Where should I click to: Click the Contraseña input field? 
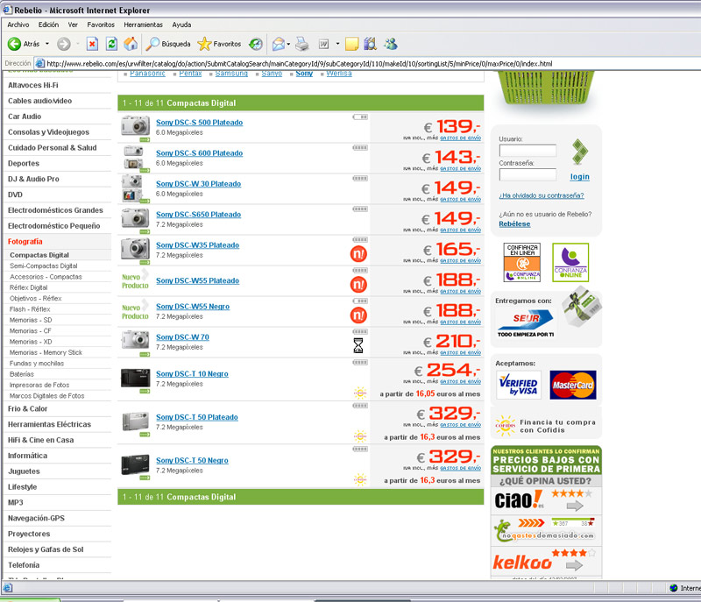coord(528,174)
